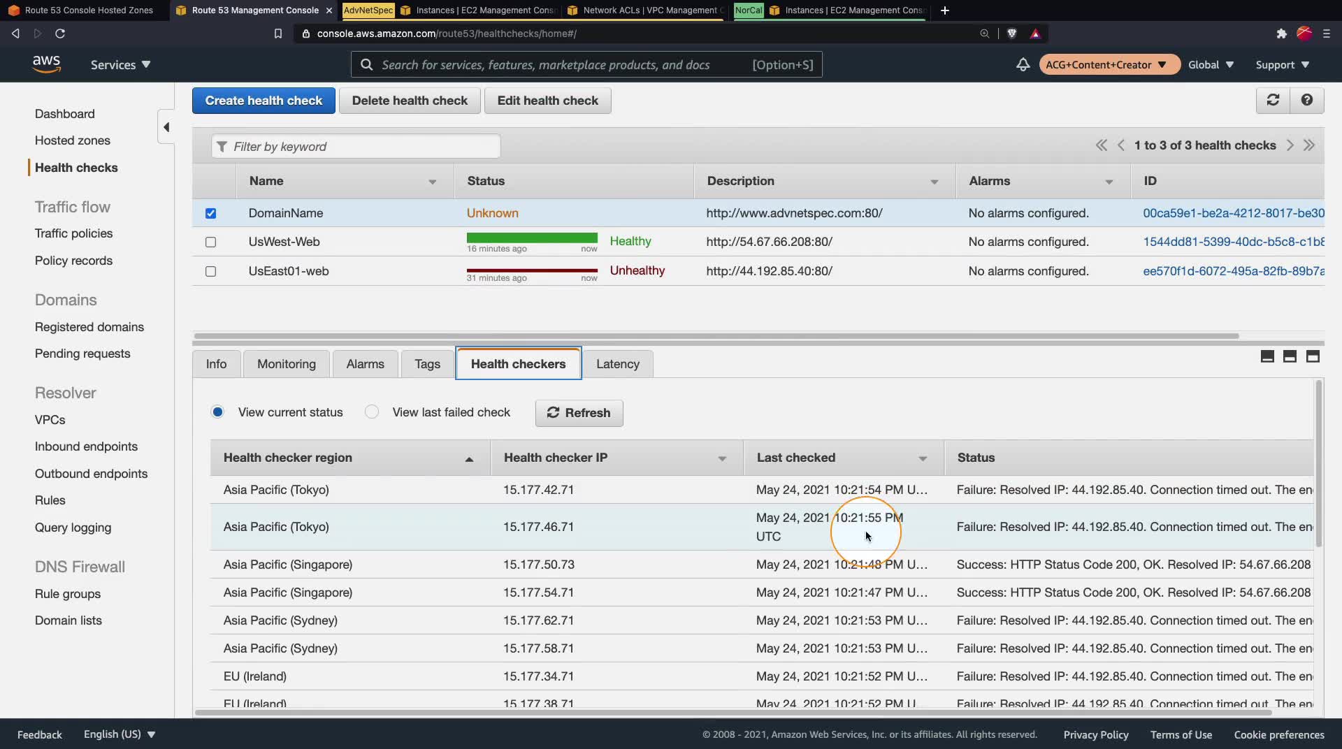
Task: Click the refresh icon in top-right toolbar
Action: click(1273, 100)
